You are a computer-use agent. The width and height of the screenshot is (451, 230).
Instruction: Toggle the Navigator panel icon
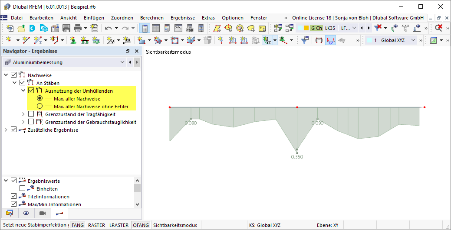[145, 28]
